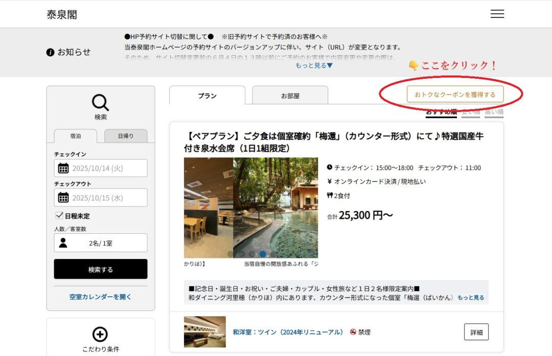
Task: Toggle the 日程未定 checkbox
Action: [59, 216]
